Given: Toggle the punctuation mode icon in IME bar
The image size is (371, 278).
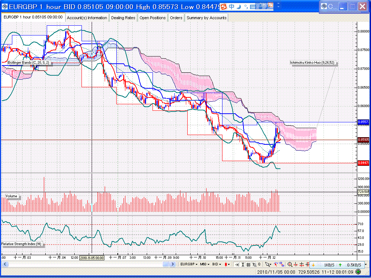Looking at the screenshot, I should pyautogui.click(x=245, y=7).
